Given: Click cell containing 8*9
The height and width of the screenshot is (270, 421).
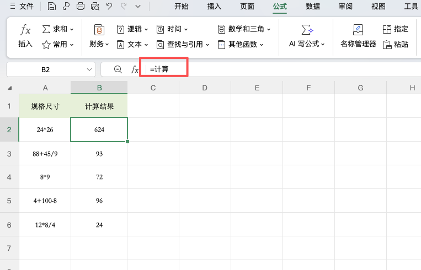Looking at the screenshot, I should pos(45,177).
